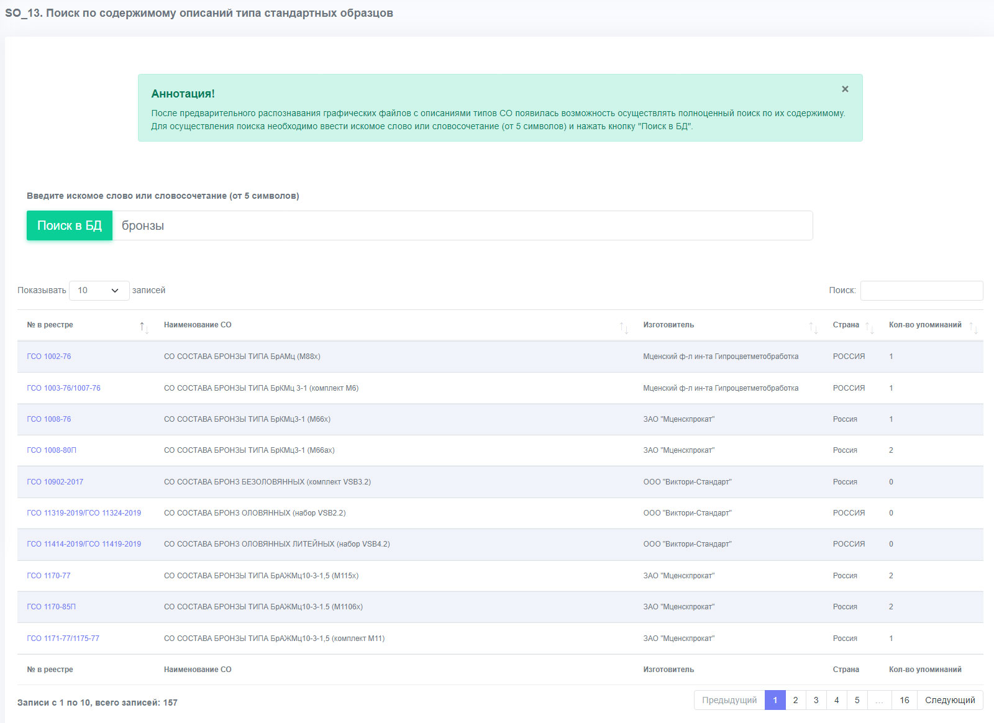Focus the search phrase field containing бронзы
994x723 pixels.
462,225
